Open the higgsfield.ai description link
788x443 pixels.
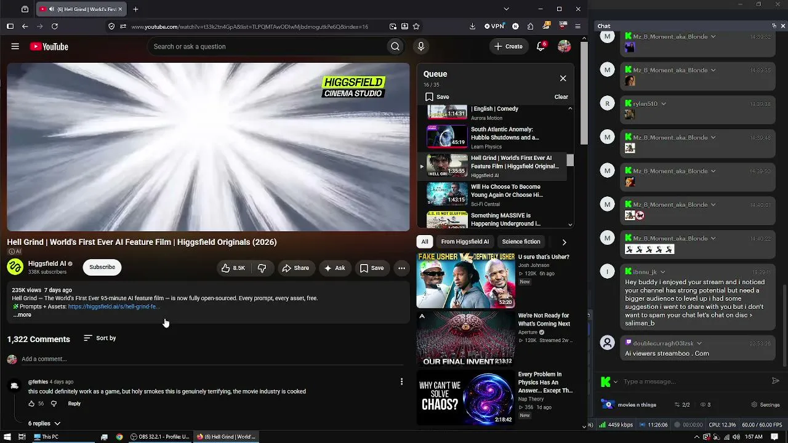[x=114, y=306]
